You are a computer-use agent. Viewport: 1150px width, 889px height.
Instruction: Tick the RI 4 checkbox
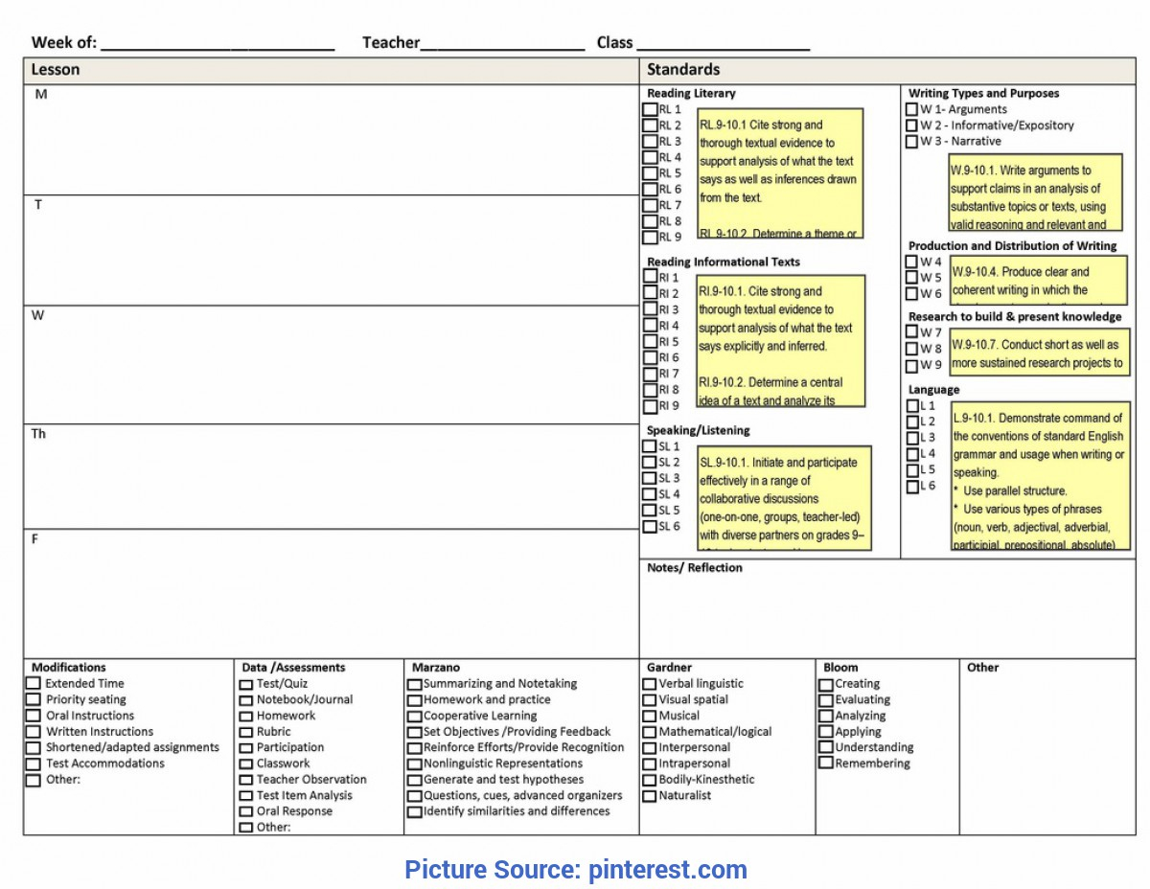(650, 326)
